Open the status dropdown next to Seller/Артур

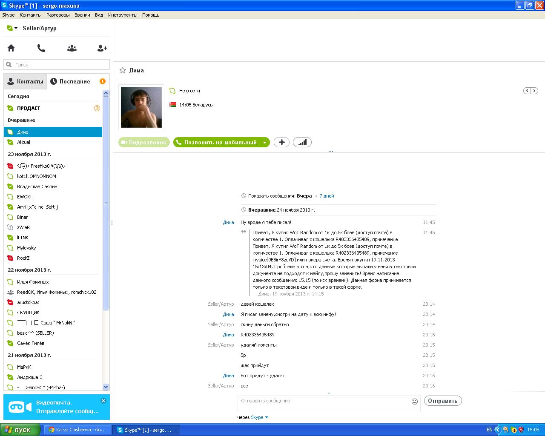pos(12,28)
